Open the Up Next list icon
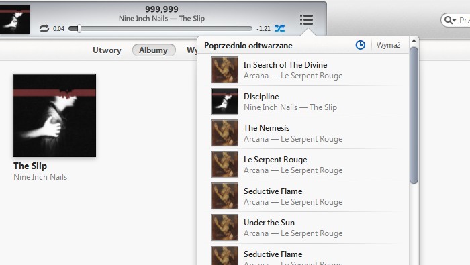Image resolution: width=470 pixels, height=265 pixels. (306, 19)
